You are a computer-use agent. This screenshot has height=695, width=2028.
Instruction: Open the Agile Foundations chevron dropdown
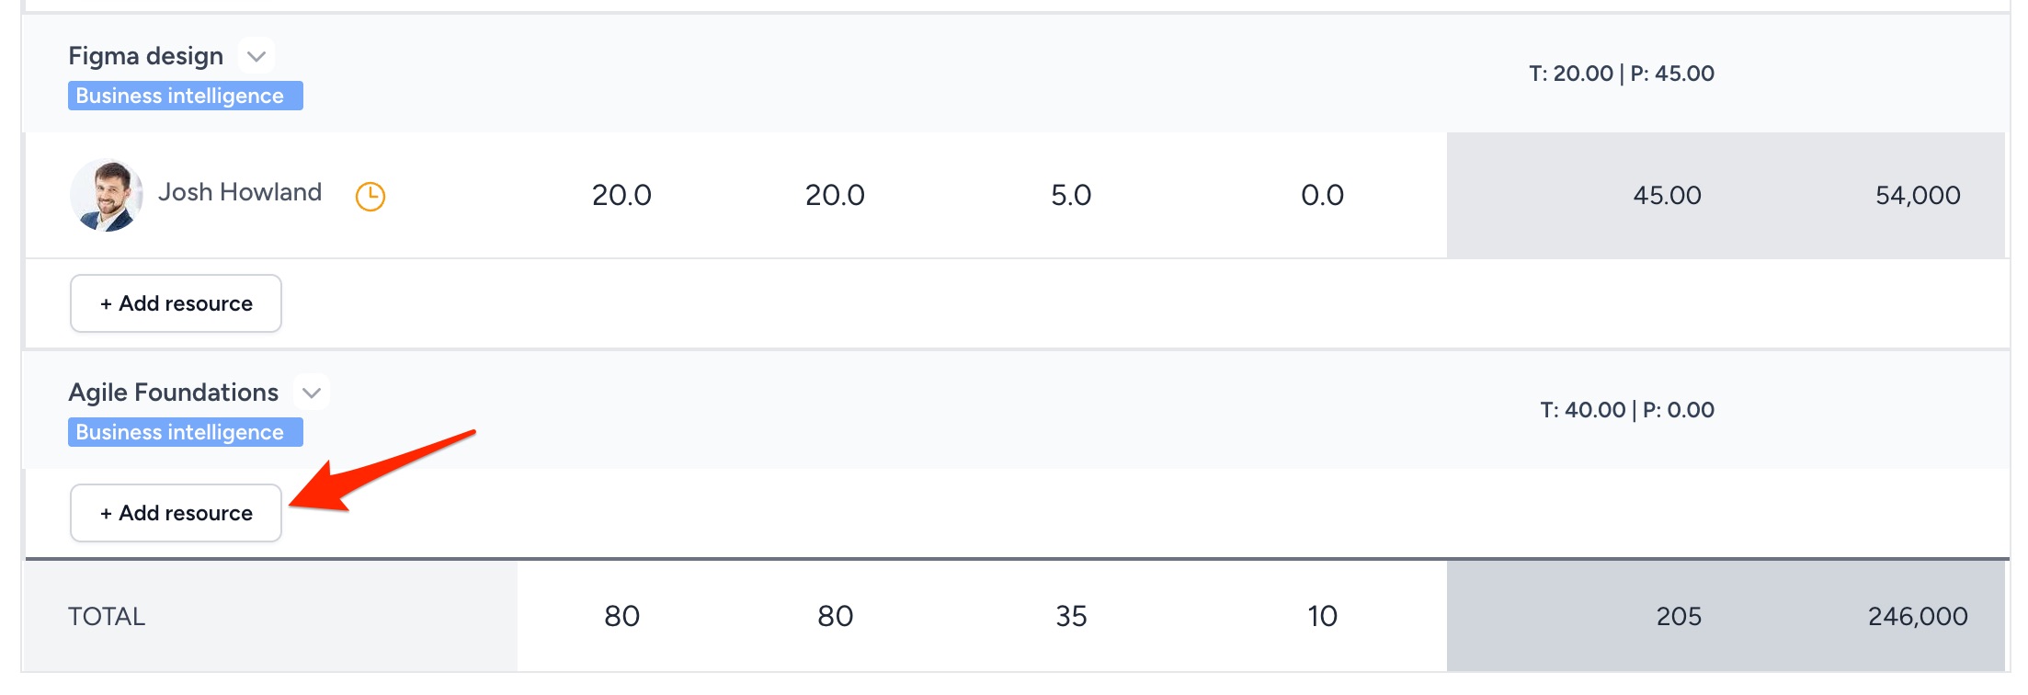(x=312, y=393)
